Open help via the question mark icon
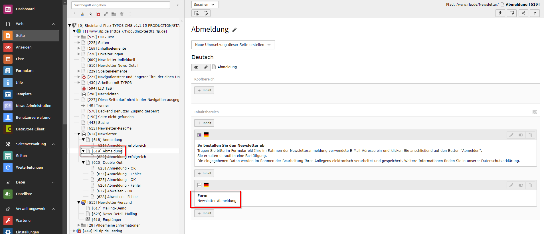The height and width of the screenshot is (234, 544). [x=535, y=13]
